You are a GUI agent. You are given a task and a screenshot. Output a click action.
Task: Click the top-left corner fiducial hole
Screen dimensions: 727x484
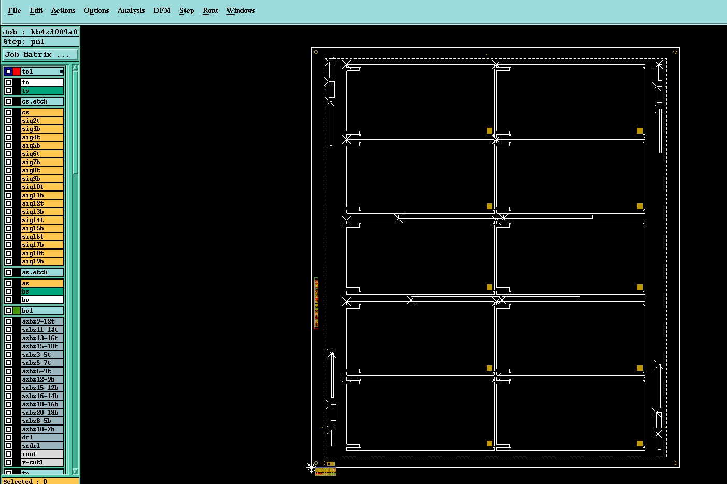(316, 52)
